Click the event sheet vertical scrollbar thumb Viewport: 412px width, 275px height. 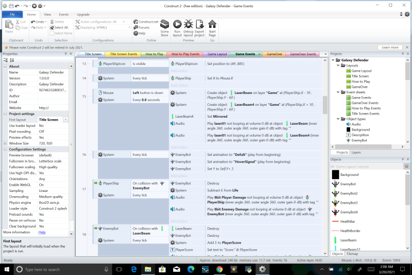click(x=325, y=105)
